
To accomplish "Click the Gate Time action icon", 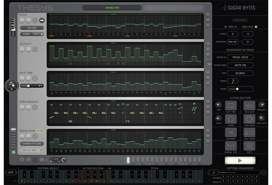I will click(x=231, y=105).
